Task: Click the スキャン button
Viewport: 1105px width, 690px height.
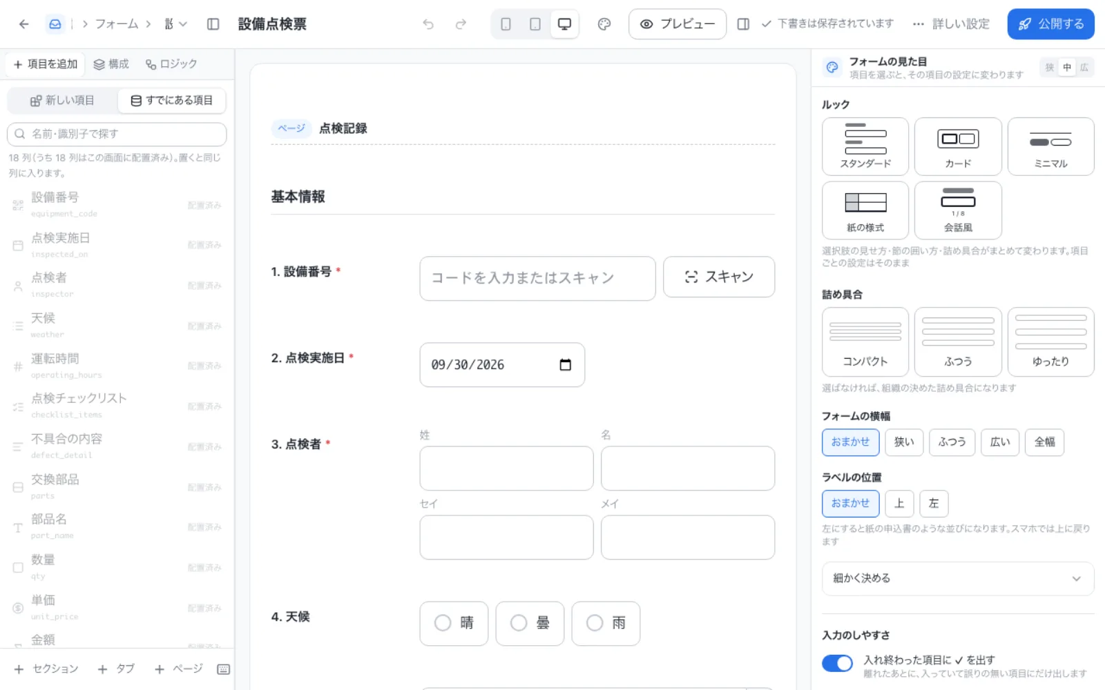Action: (x=719, y=277)
